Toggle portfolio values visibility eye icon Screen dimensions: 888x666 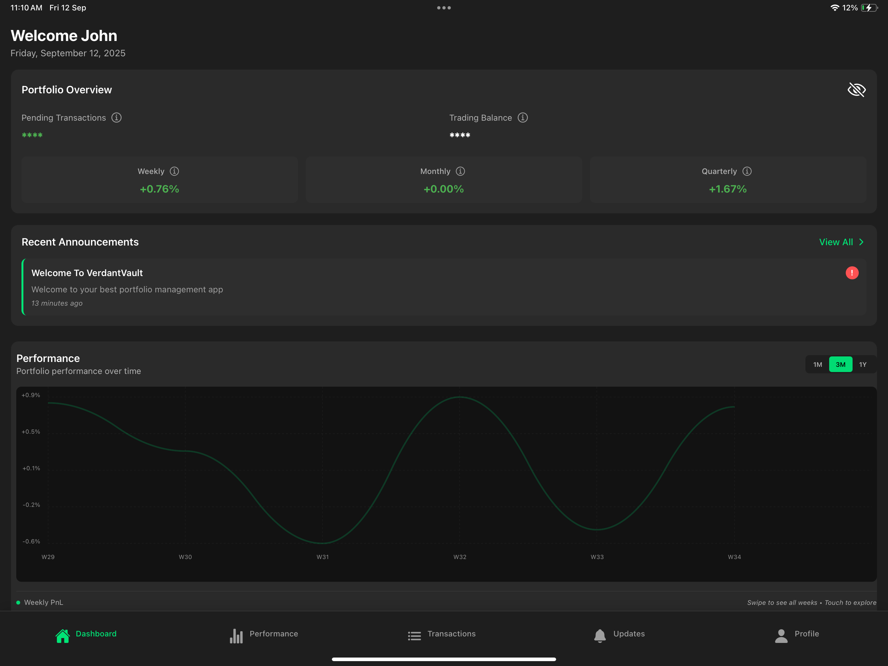(x=856, y=89)
